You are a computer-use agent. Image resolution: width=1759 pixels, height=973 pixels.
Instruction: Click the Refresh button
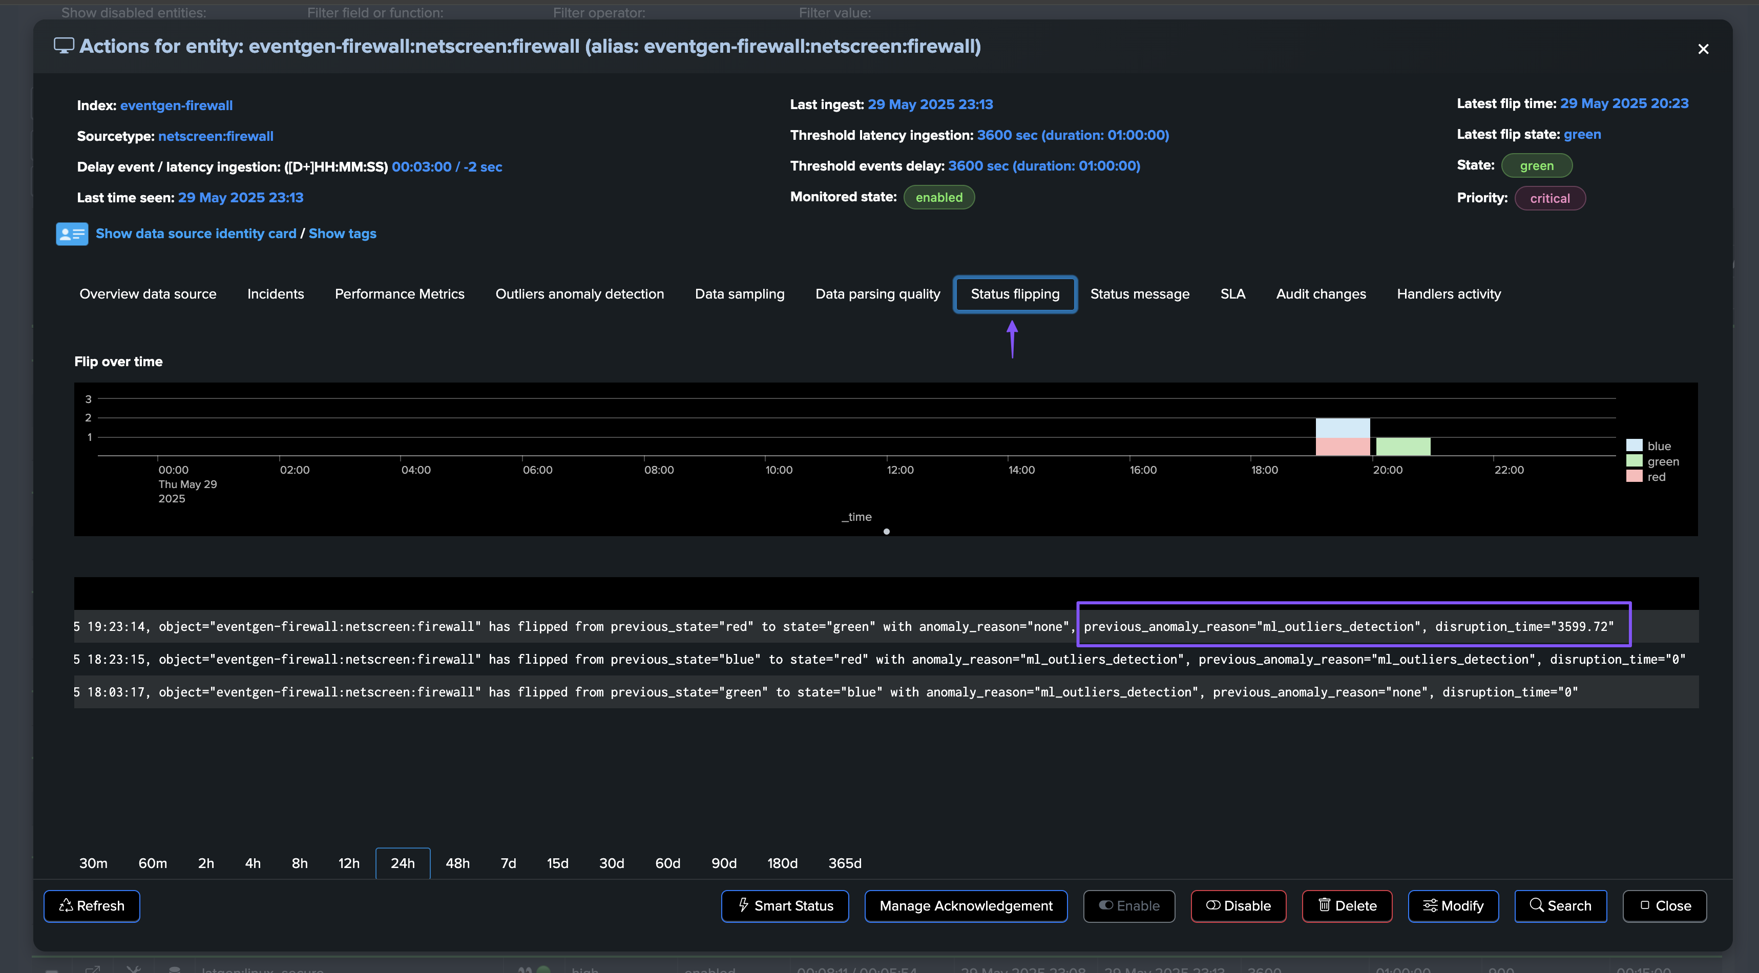(x=92, y=905)
